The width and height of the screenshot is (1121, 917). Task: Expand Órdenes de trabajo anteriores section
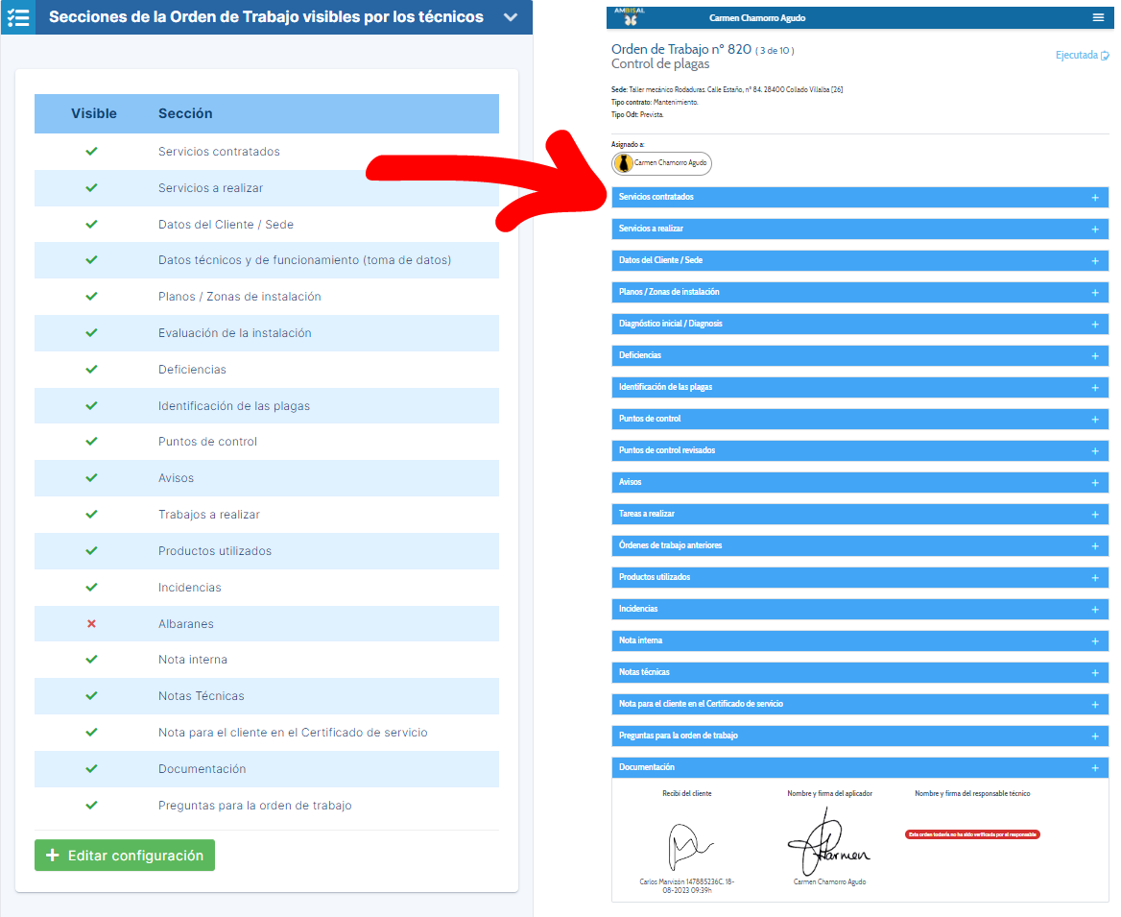point(859,545)
